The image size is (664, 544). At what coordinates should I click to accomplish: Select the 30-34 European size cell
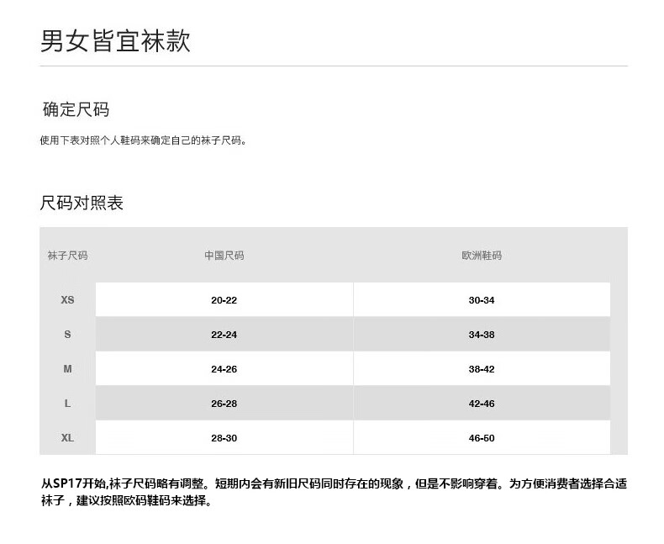(x=481, y=300)
